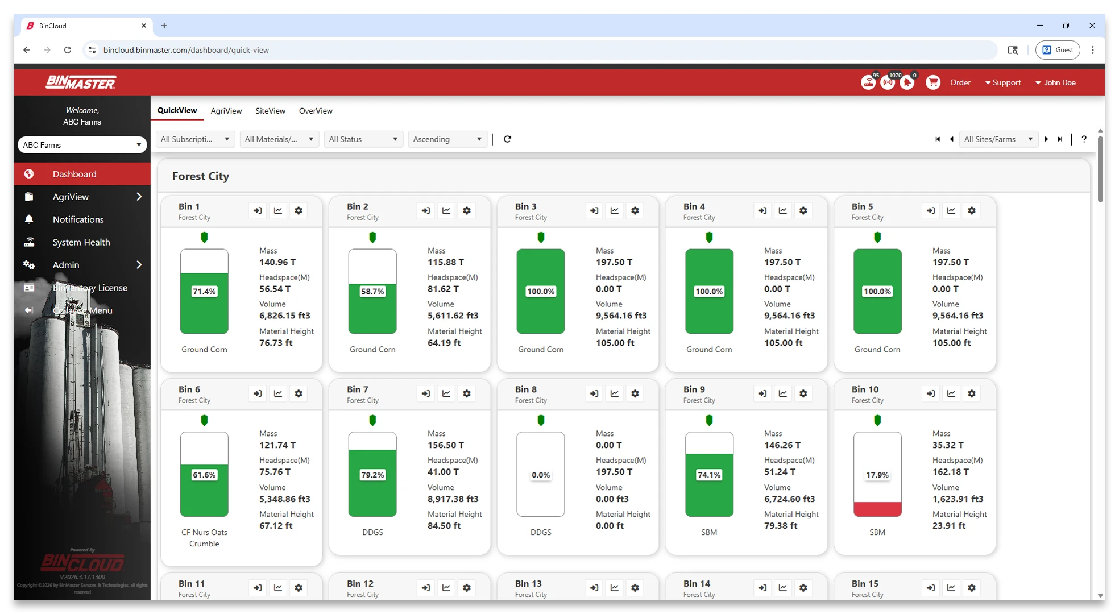Screen dimensions: 1119x614
Task: Open settings gear for Bin 13
Action: pos(635,588)
